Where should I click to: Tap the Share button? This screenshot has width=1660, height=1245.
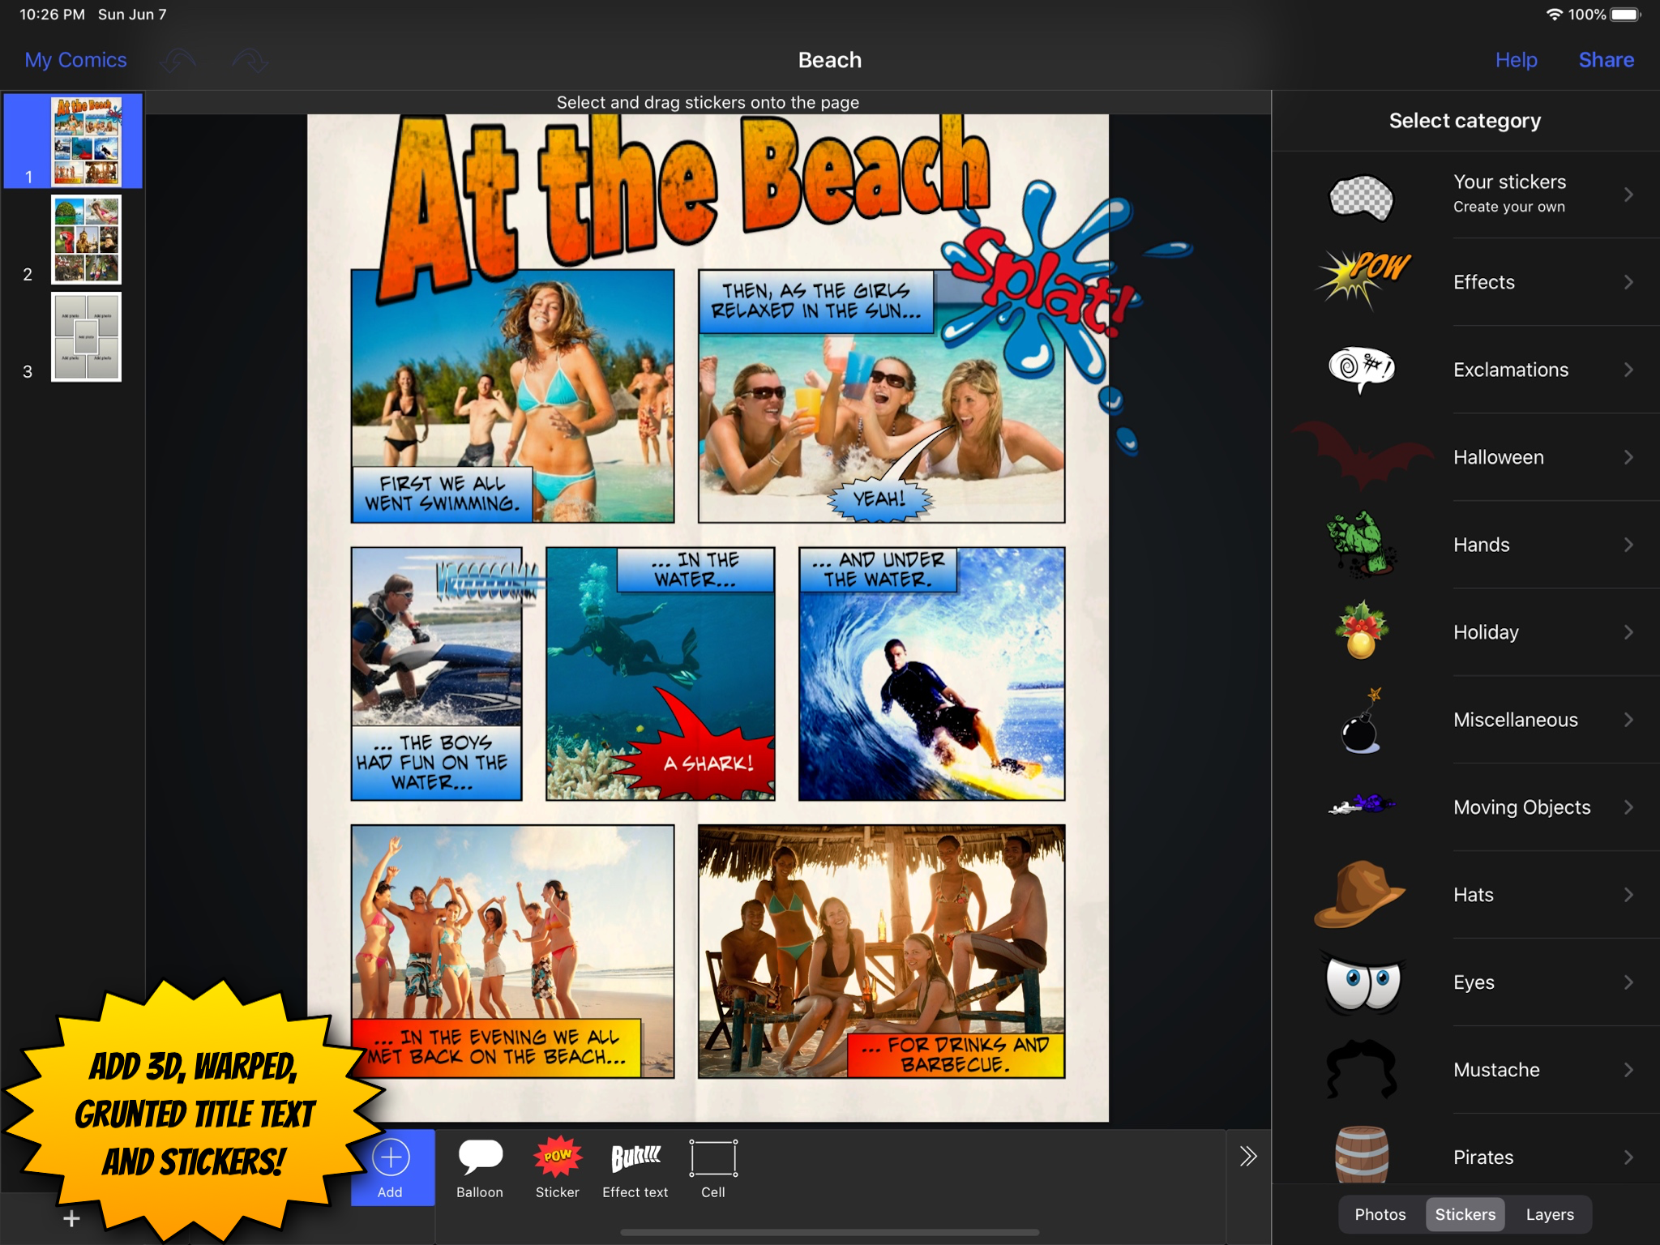tap(1605, 60)
